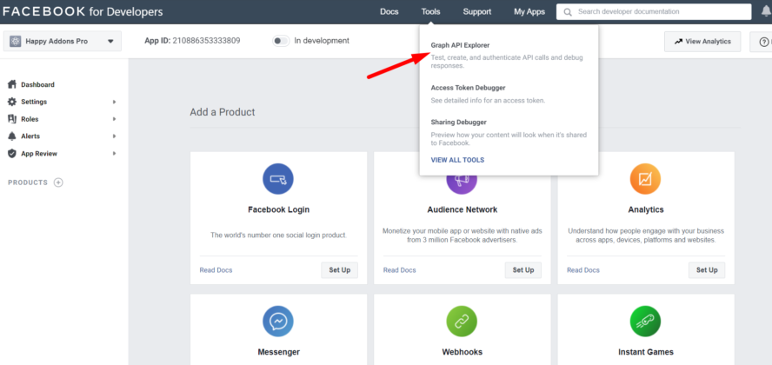Follow the View All Tools link
772x365 pixels.
[457, 160]
